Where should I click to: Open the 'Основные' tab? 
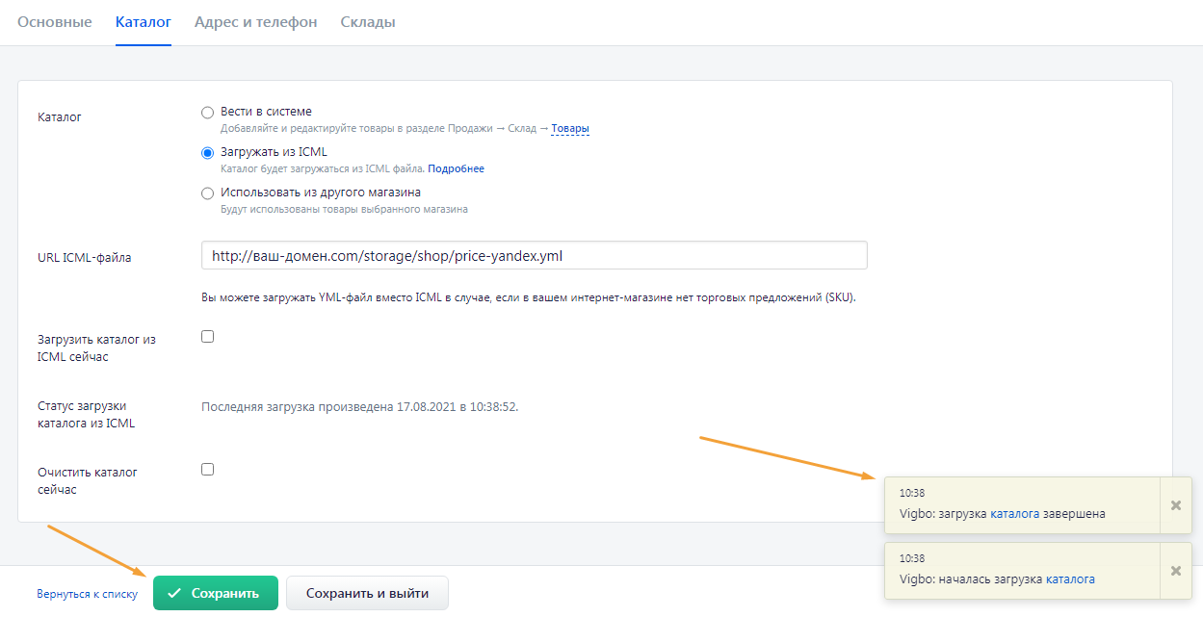point(55,22)
